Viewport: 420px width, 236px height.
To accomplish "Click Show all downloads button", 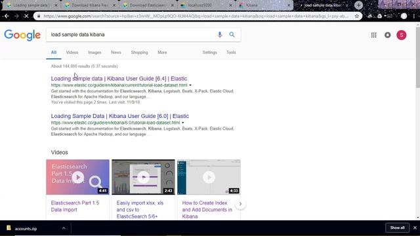I will point(397,227).
